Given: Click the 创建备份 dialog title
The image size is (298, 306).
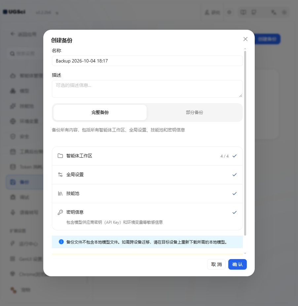Looking at the screenshot, I should click(x=62, y=40).
